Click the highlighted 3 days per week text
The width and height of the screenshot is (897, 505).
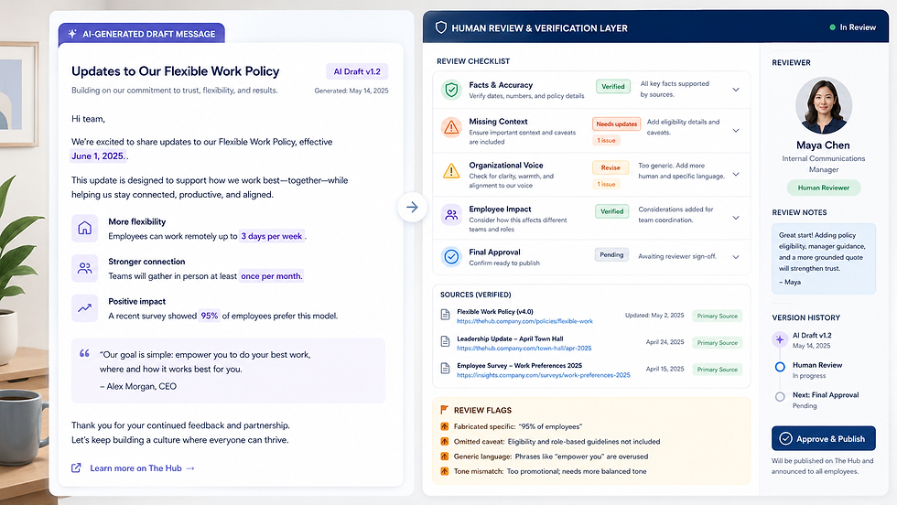point(272,236)
